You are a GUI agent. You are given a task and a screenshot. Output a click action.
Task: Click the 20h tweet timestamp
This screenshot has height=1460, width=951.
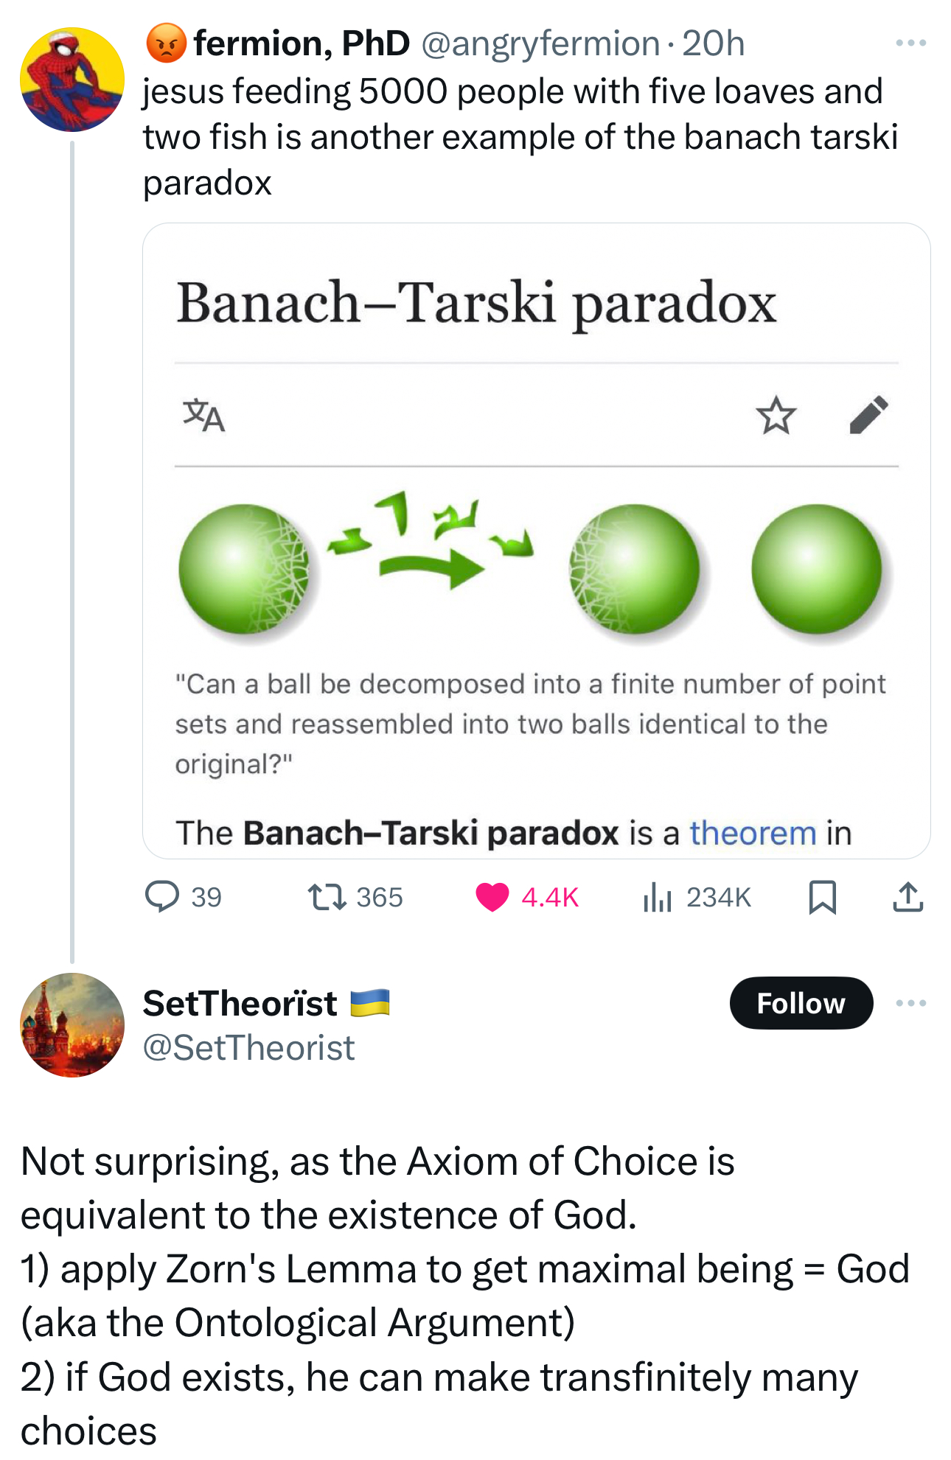pos(713,43)
